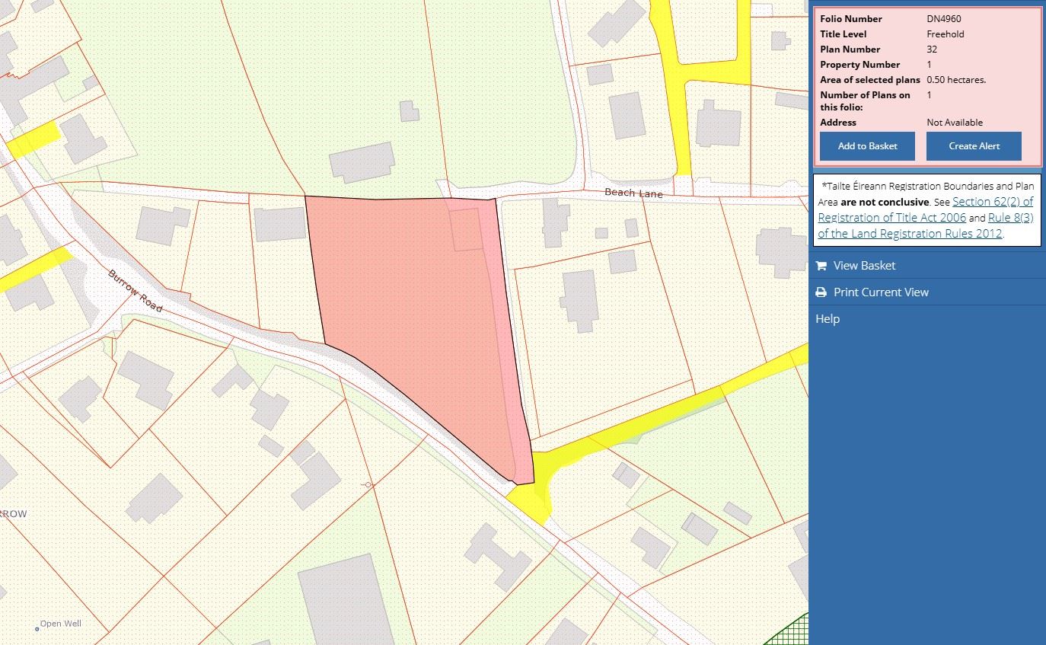Open Section 62(2) Registration of Title Act link
Image resolution: width=1046 pixels, height=645 pixels.
926,209
